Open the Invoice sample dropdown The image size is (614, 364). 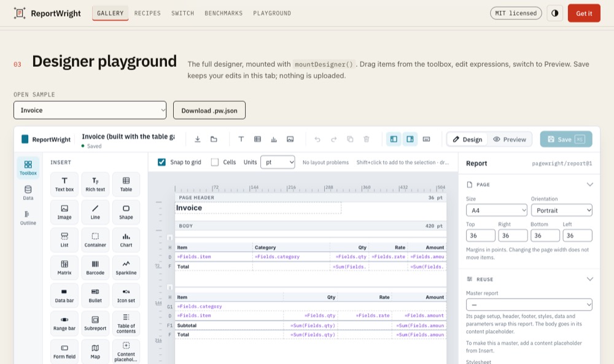pyautogui.click(x=90, y=110)
